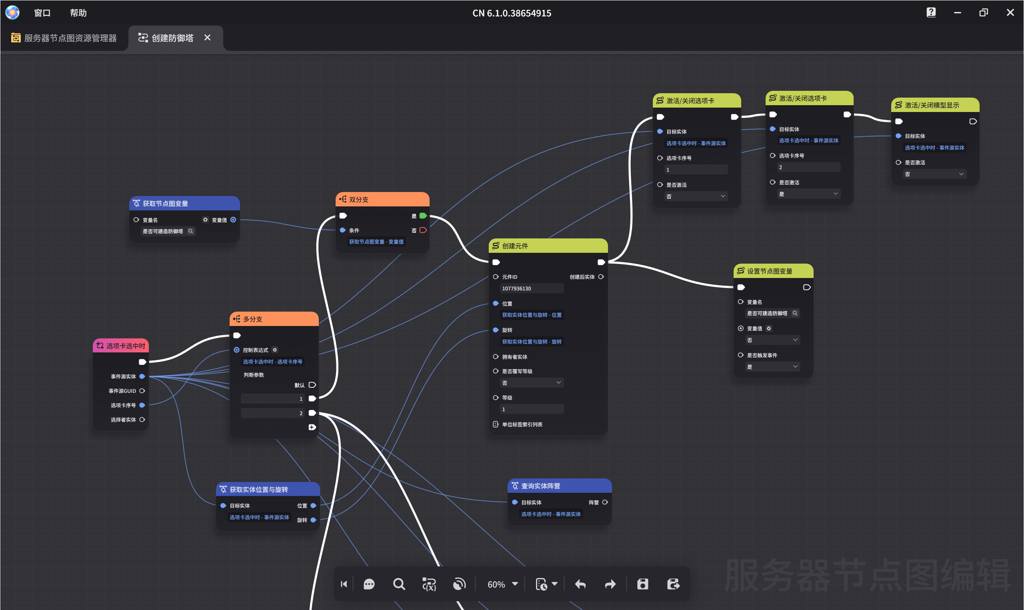Screen dimensions: 1024x610
Task: Expand 是否触发事件 dropdown in 设置节点图变量
Action: pos(772,367)
